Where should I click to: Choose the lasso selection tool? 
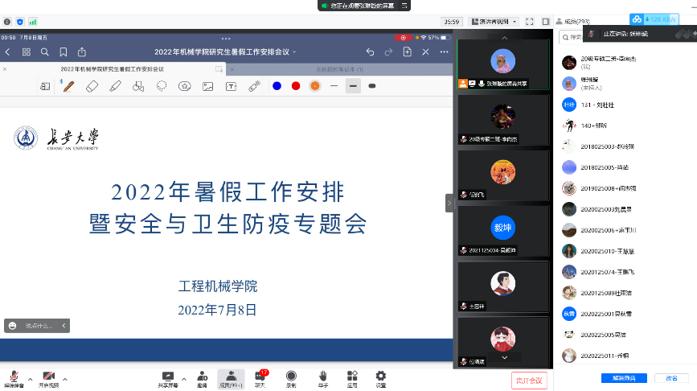[x=162, y=86]
